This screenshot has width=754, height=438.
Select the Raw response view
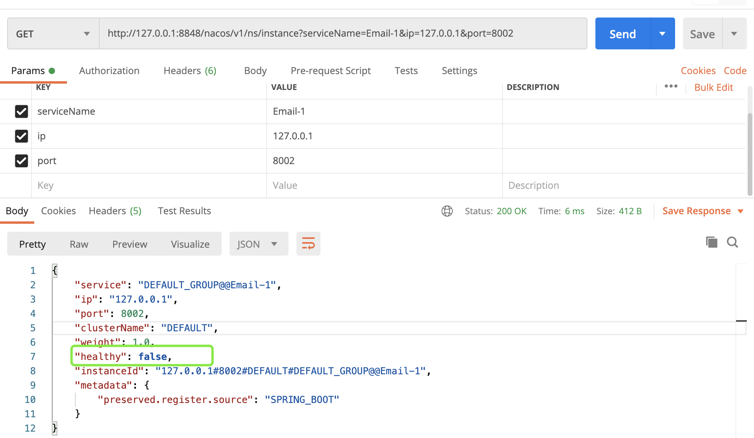pyautogui.click(x=79, y=244)
